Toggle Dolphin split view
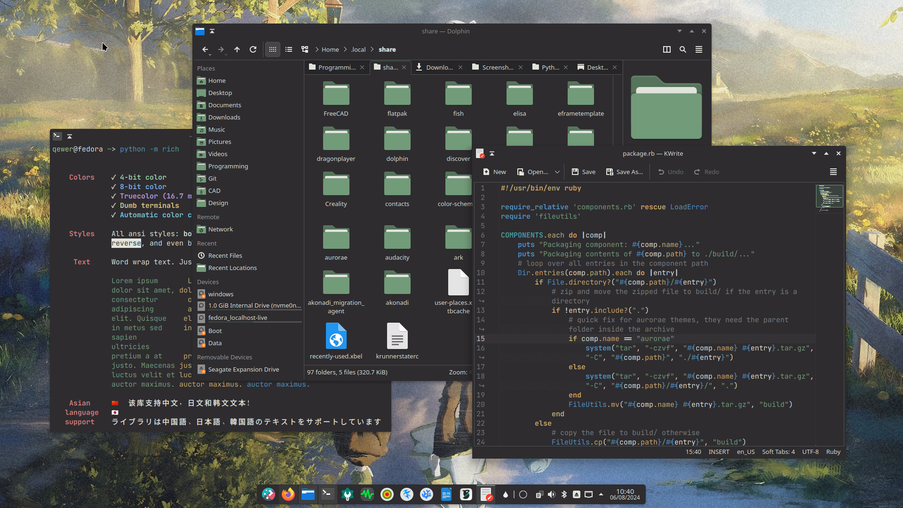The height and width of the screenshot is (508, 903). tap(667, 49)
